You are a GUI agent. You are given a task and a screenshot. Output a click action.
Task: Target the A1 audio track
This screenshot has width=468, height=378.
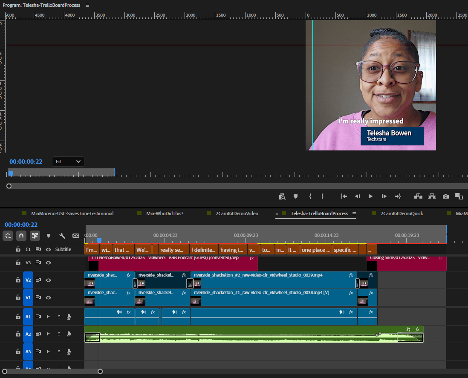coord(28,317)
